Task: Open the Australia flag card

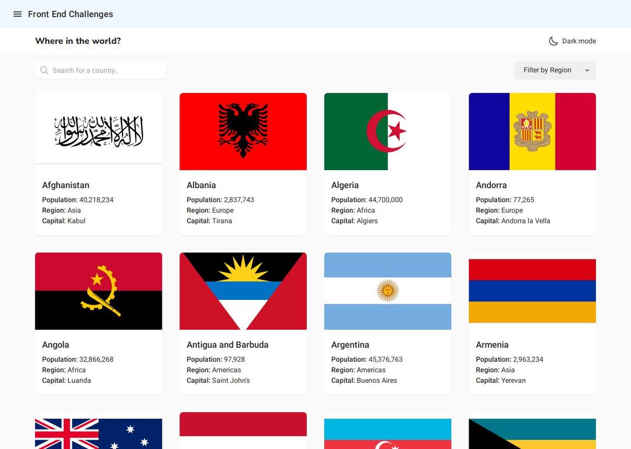Action: point(99,433)
